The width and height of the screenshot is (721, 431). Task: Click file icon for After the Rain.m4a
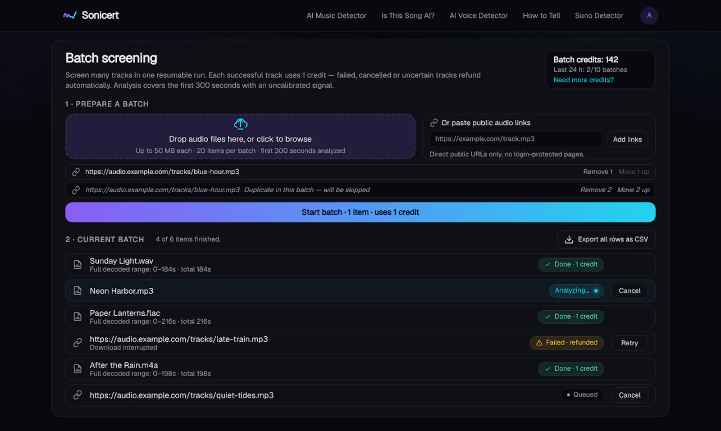click(78, 369)
